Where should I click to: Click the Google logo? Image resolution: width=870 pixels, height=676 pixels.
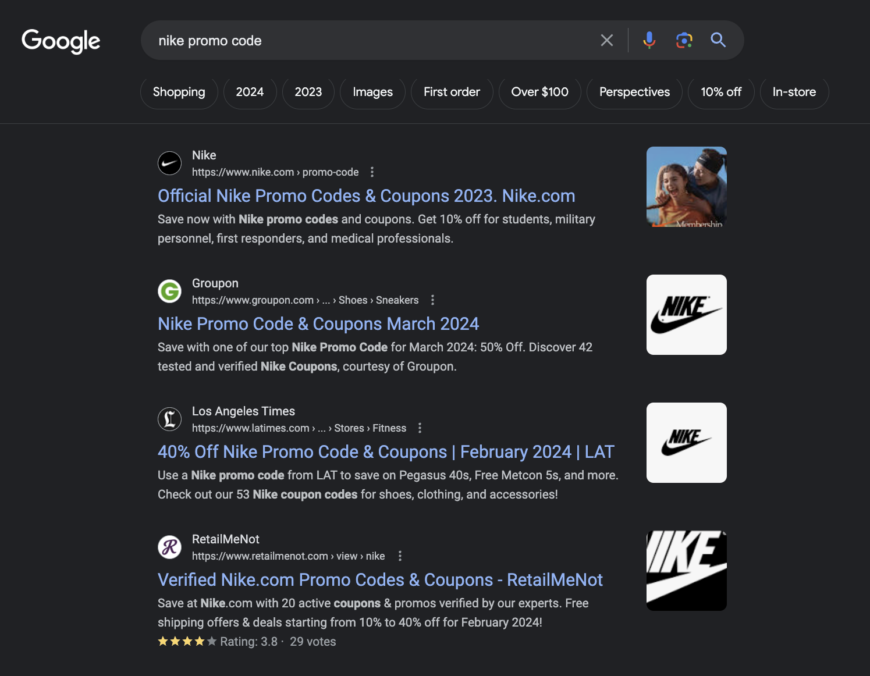[61, 41]
